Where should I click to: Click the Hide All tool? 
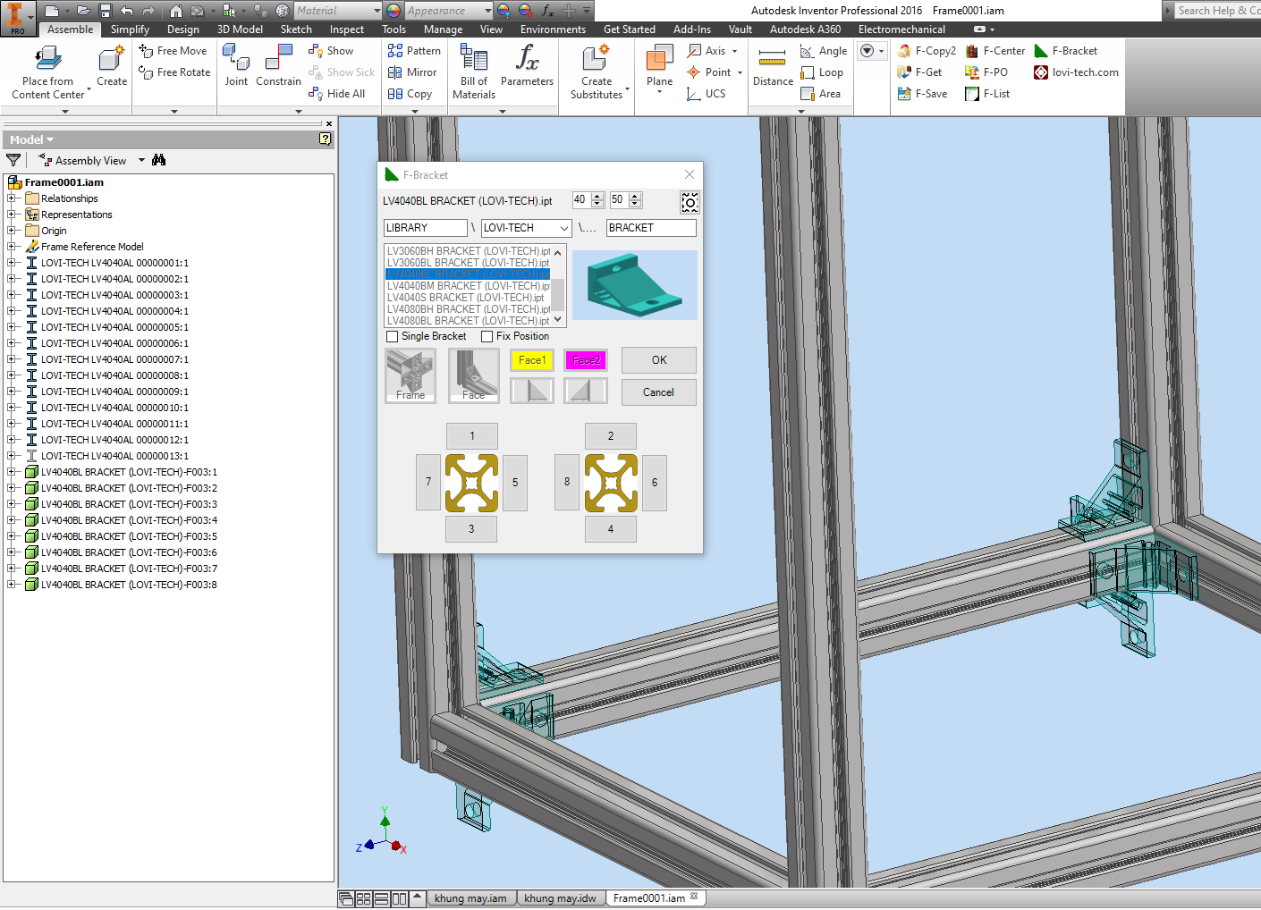336,94
